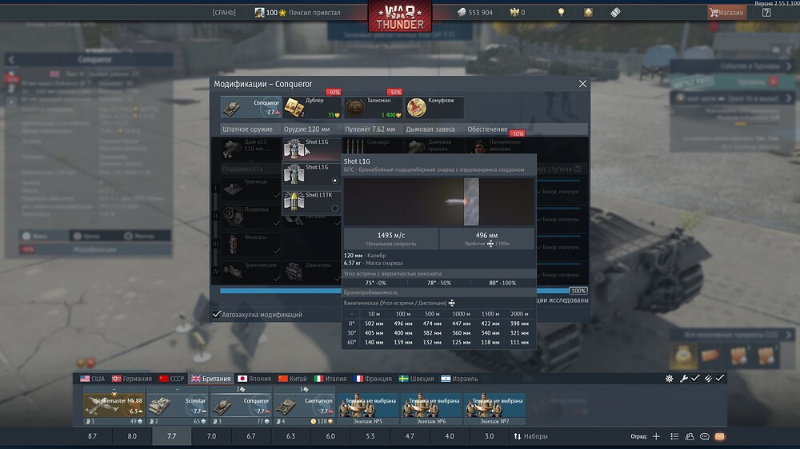The width and height of the screenshot is (800, 449).
Task: Choose vehicle for Экипаж №7 slot
Action: [494, 409]
